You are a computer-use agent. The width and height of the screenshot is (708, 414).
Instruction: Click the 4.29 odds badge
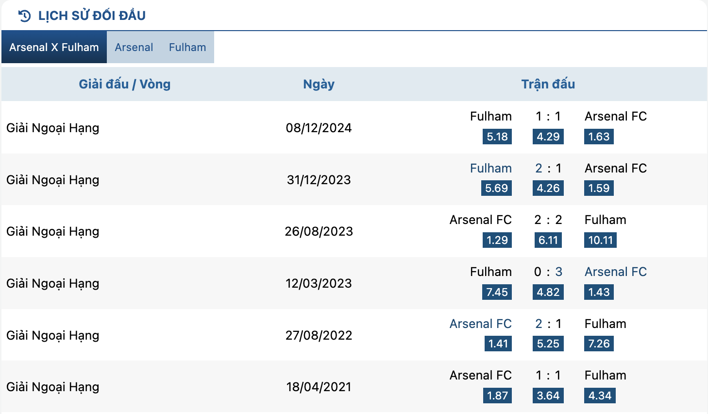pos(548,137)
